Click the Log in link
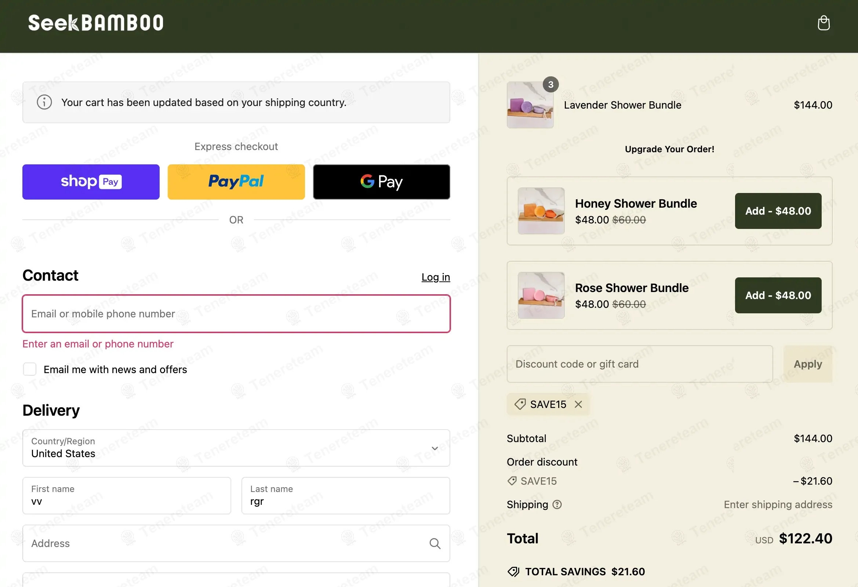Viewport: 858px width, 587px height. (x=436, y=277)
